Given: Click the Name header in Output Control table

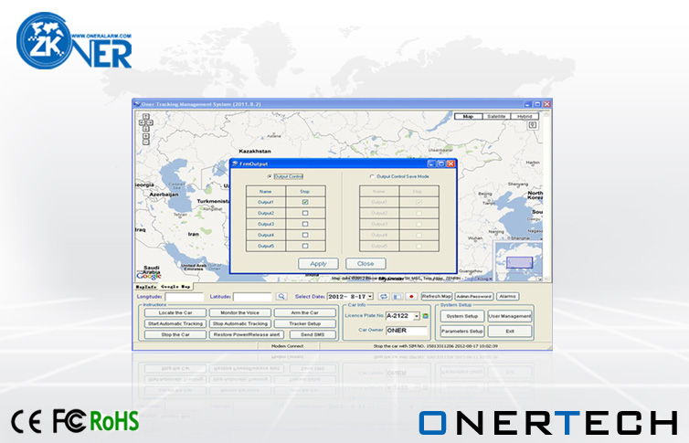Looking at the screenshot, I should click(x=265, y=192).
